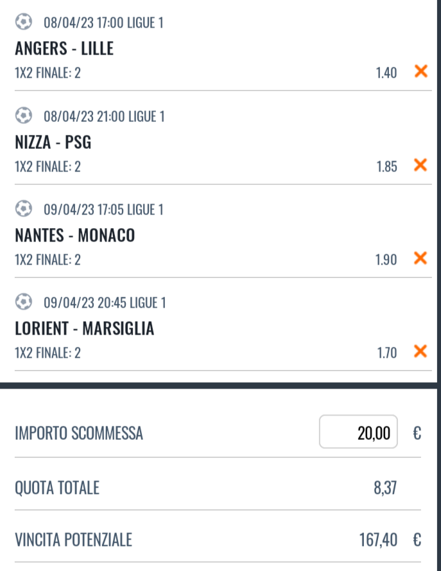The image size is (441, 571).
Task: Select the 1.40 odds value
Action: point(386,73)
